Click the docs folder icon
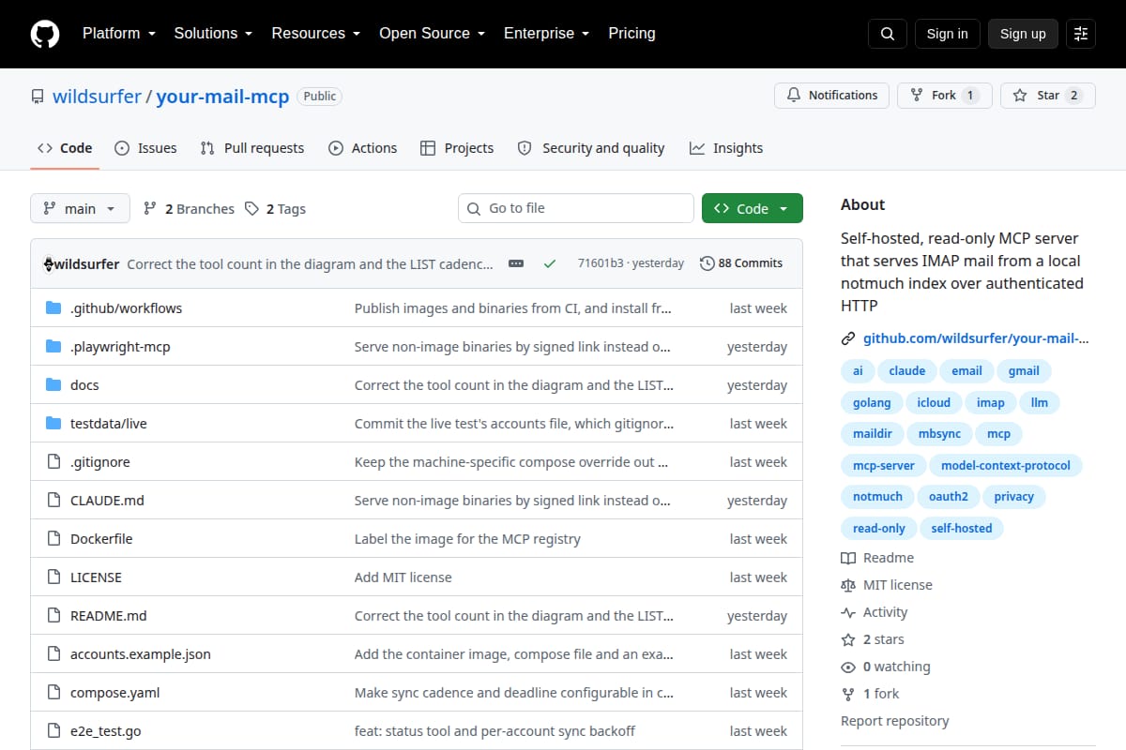 [53, 385]
